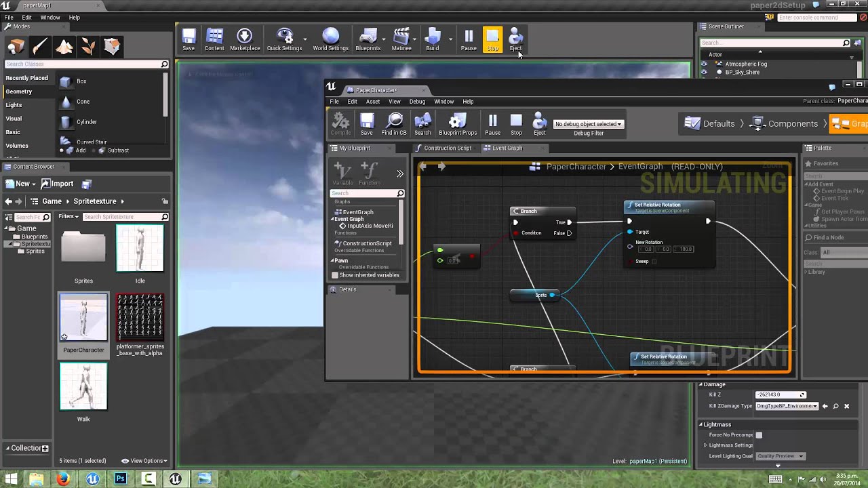The height and width of the screenshot is (488, 868).
Task: Click Eject in the blueprint editor toolbar
Action: point(539,124)
